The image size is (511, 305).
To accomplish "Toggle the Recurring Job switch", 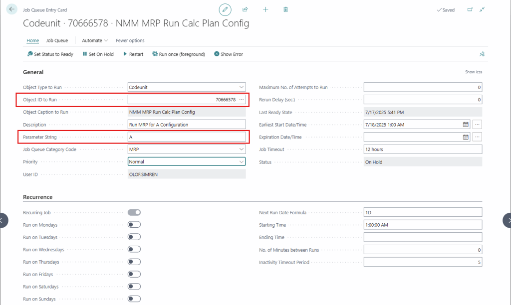I will 134,212.
